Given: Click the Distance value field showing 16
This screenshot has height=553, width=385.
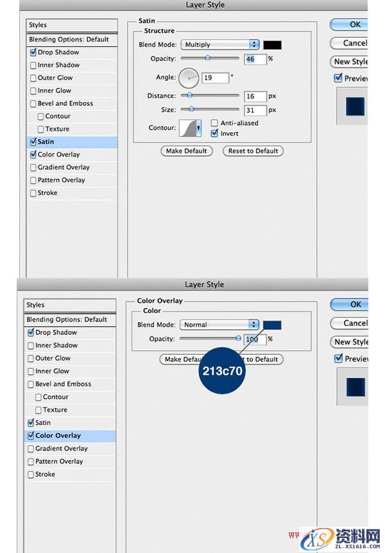Looking at the screenshot, I should point(255,96).
